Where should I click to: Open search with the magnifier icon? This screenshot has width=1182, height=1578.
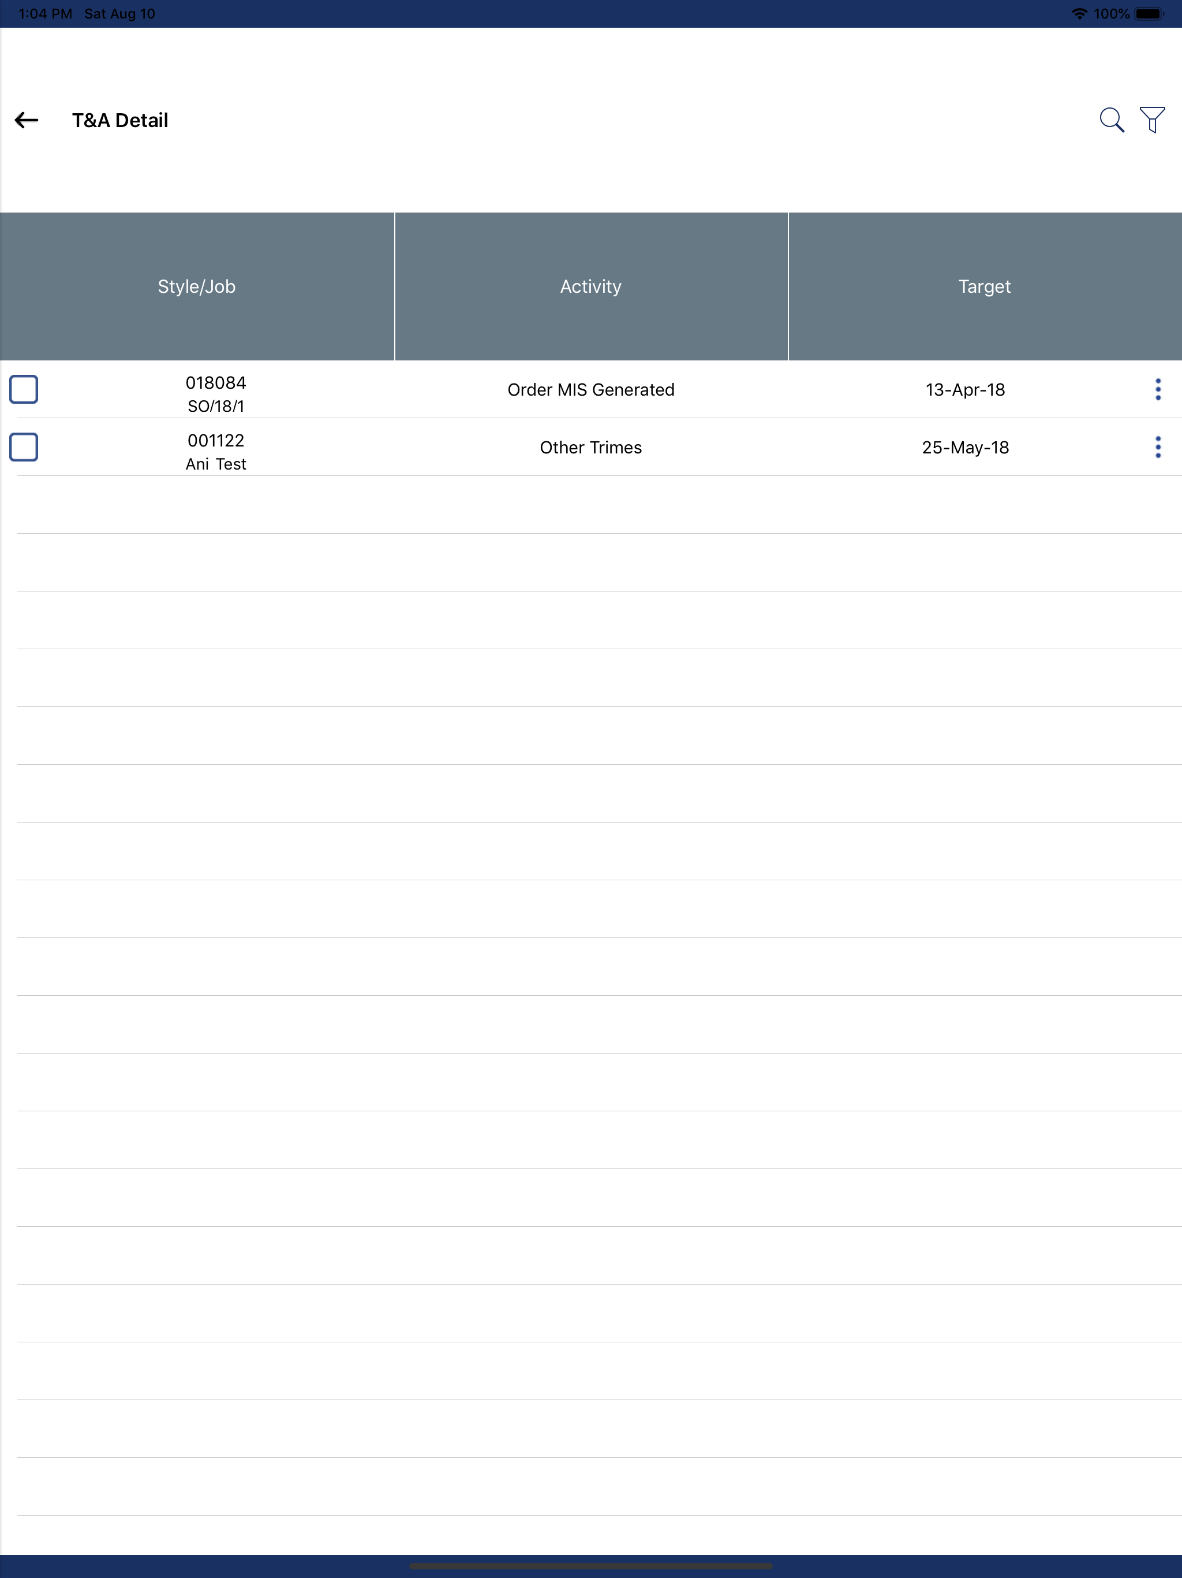[1112, 120]
